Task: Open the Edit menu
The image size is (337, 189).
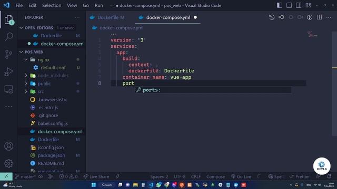Action: (33, 5)
